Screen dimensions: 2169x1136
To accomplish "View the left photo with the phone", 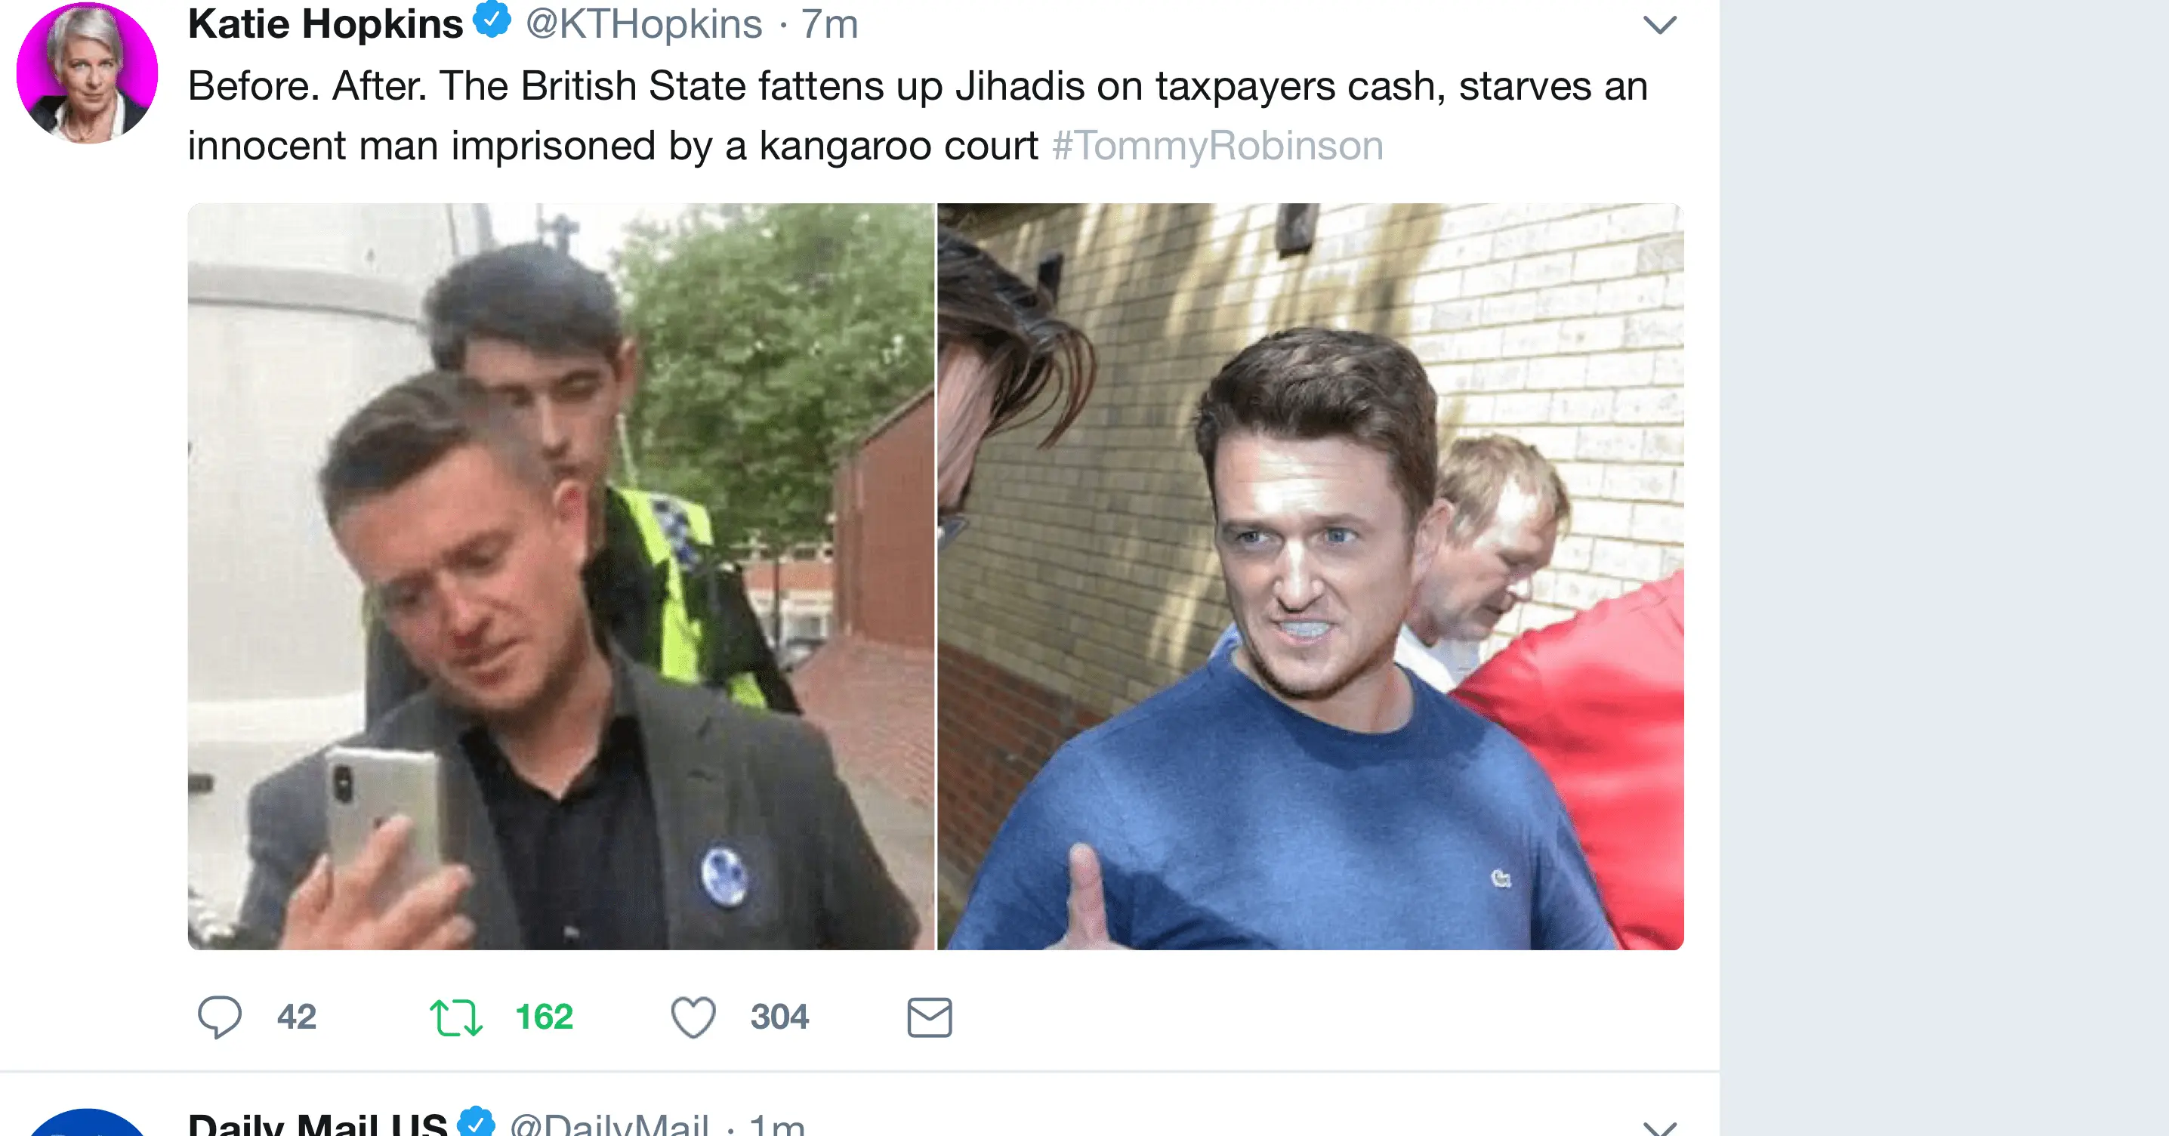I will 561,577.
